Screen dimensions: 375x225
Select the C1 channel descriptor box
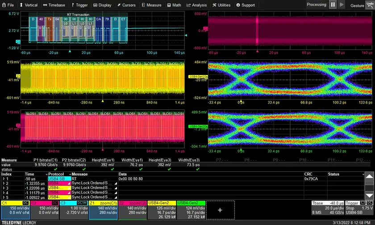pyautogui.click(x=15, y=209)
